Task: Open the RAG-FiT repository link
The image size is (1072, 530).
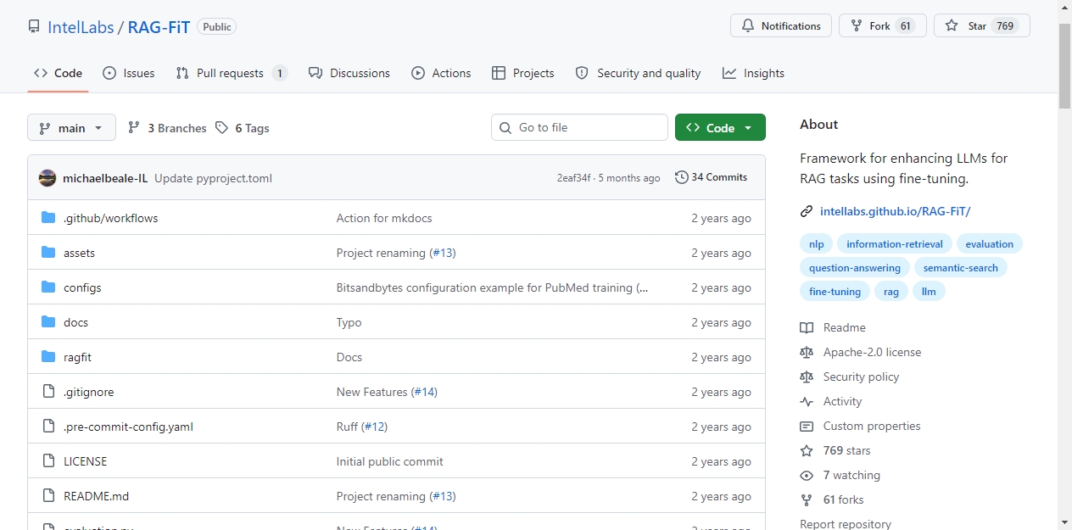Action: pos(159,26)
